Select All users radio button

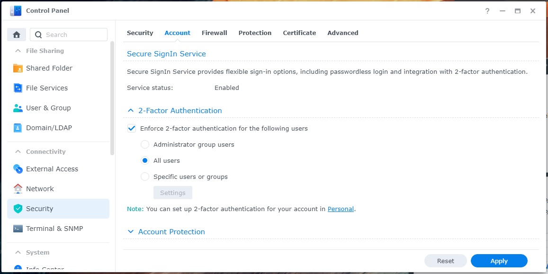[x=144, y=160]
